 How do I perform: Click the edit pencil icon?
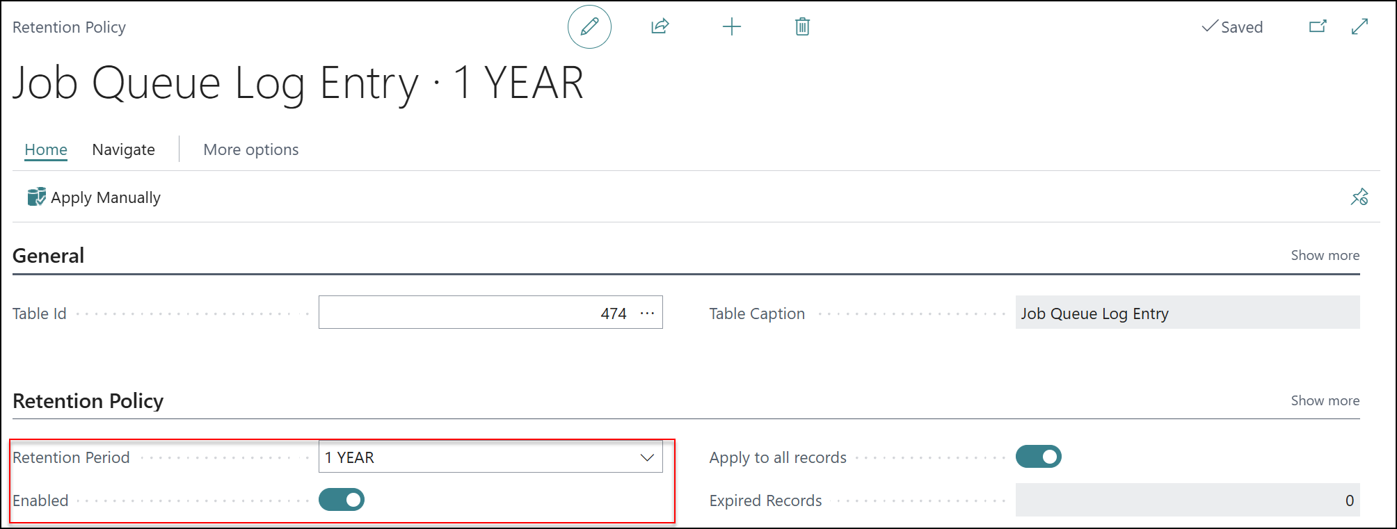[x=589, y=26]
